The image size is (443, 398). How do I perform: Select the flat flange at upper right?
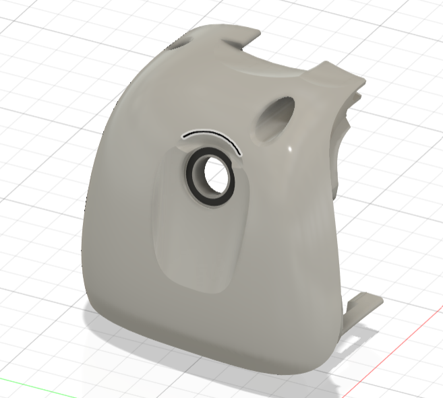[336, 75]
